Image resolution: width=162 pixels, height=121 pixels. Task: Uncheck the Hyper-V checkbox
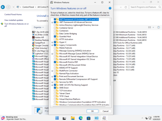pos(55,42)
